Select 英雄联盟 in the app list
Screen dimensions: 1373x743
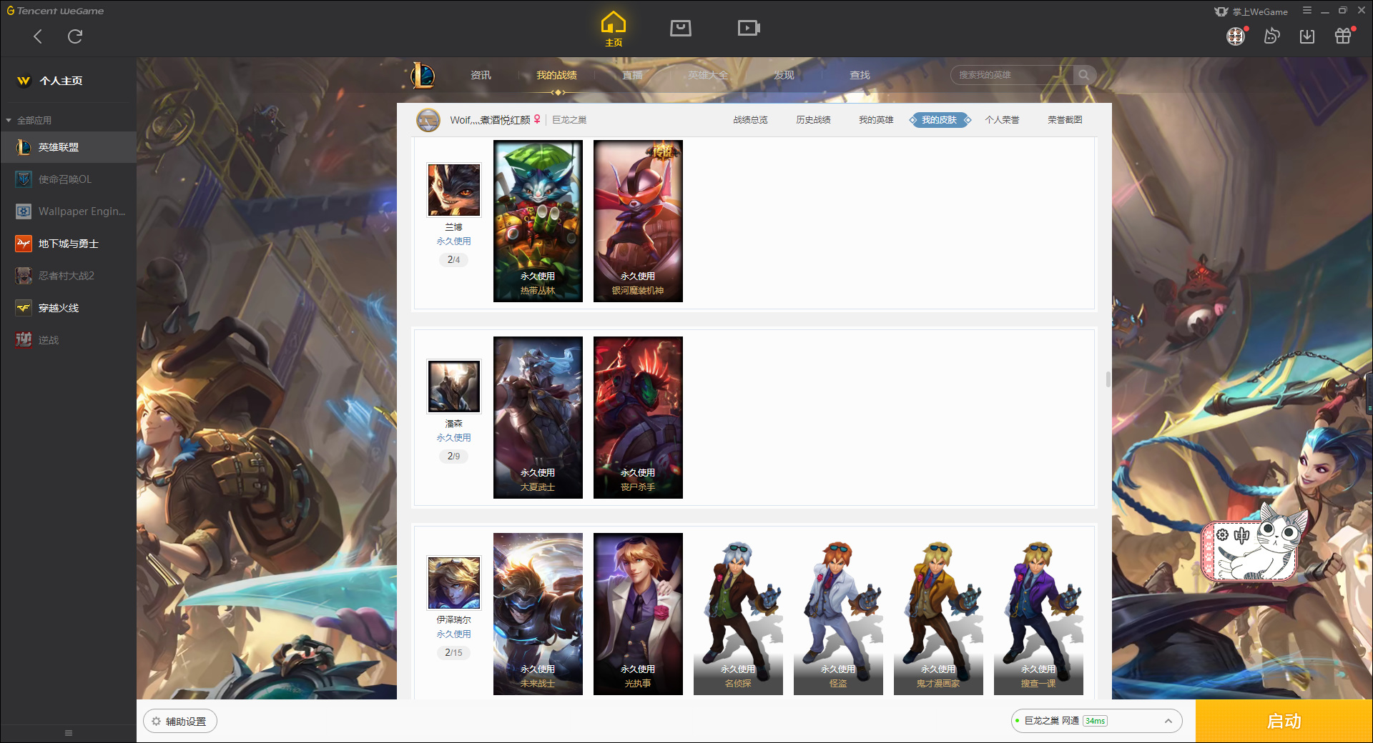click(x=68, y=147)
